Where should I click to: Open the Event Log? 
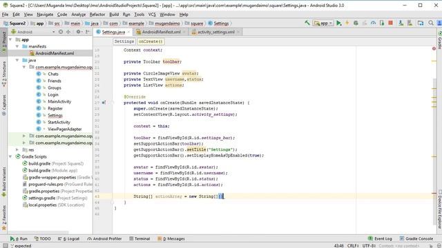coord(380,239)
